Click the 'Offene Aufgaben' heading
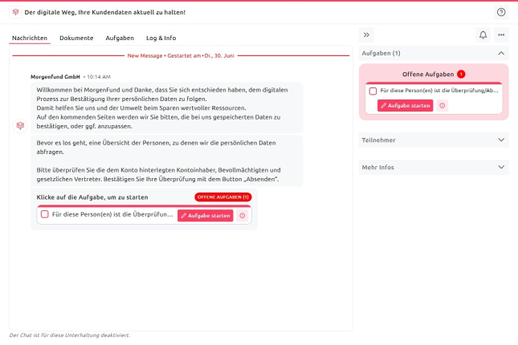The image size is (518, 345). point(428,75)
